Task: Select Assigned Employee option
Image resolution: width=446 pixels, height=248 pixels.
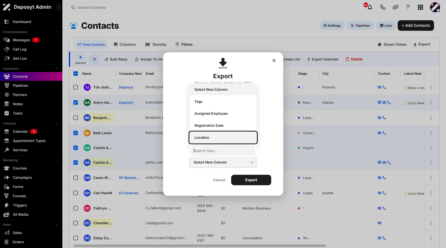Action: [x=223, y=113]
